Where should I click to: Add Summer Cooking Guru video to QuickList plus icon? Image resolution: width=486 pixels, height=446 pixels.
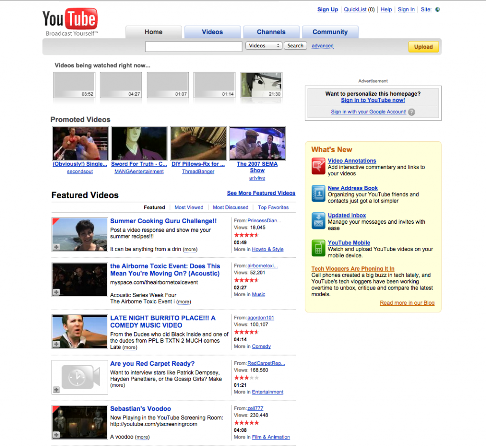(x=56, y=247)
